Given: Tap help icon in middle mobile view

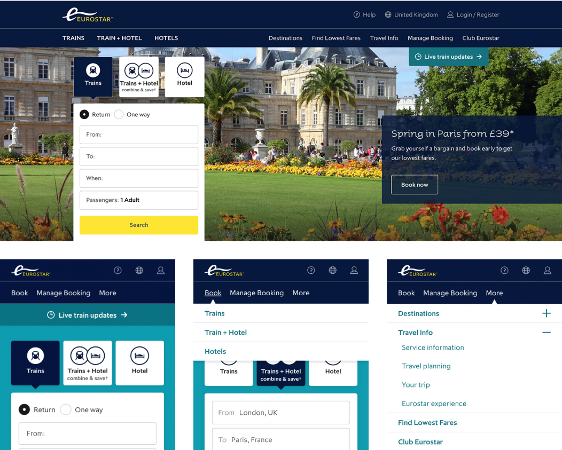Looking at the screenshot, I should 311,270.
